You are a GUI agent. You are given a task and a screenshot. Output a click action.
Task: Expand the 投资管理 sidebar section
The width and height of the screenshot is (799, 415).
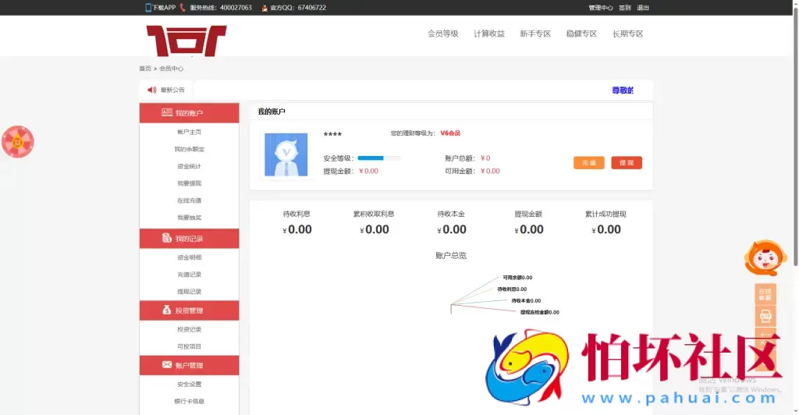[x=189, y=310]
